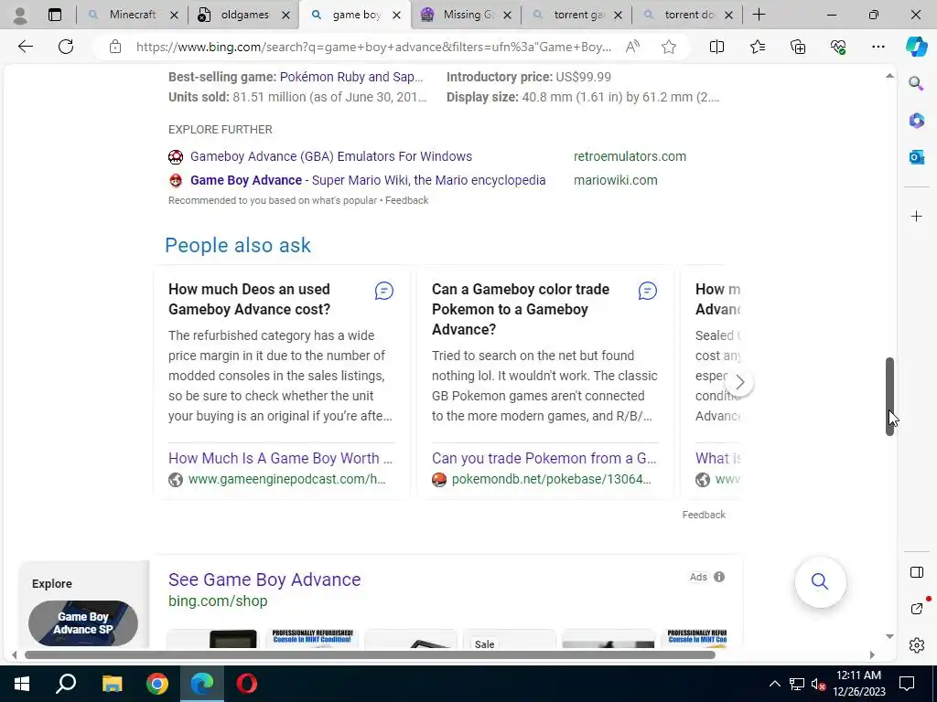Select Game Boy Advance SP explore thumbnail

pos(83,623)
